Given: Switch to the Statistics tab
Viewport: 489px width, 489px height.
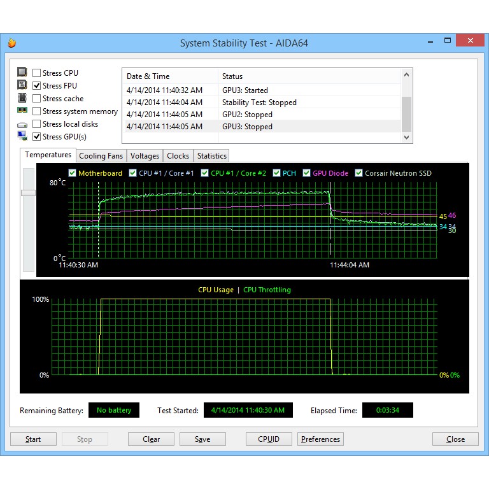Looking at the screenshot, I should 212,156.
